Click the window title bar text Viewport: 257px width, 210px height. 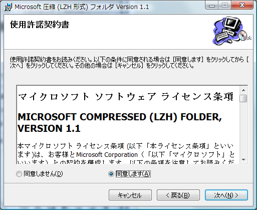pyautogui.click(x=82, y=7)
